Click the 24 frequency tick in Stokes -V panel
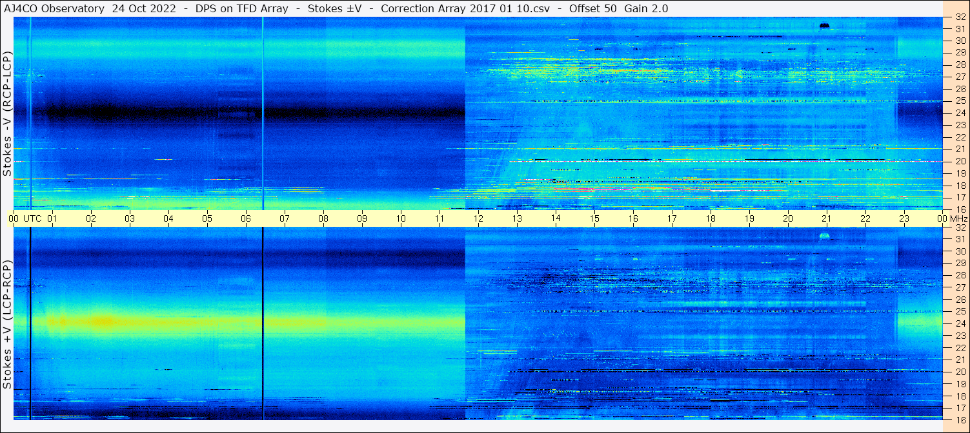Viewport: 970px width, 433px height. pyautogui.click(x=960, y=113)
